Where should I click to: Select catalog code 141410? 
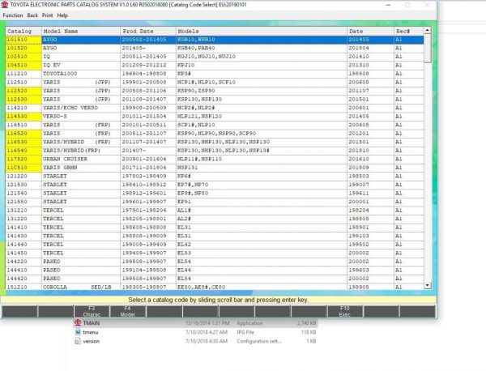click(23, 227)
